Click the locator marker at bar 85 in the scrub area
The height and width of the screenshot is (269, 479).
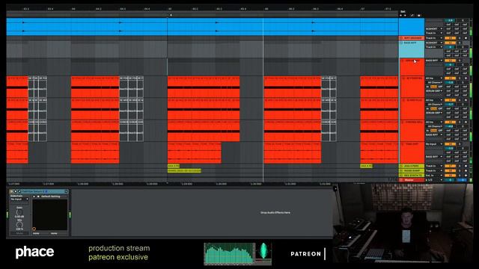point(171,15)
